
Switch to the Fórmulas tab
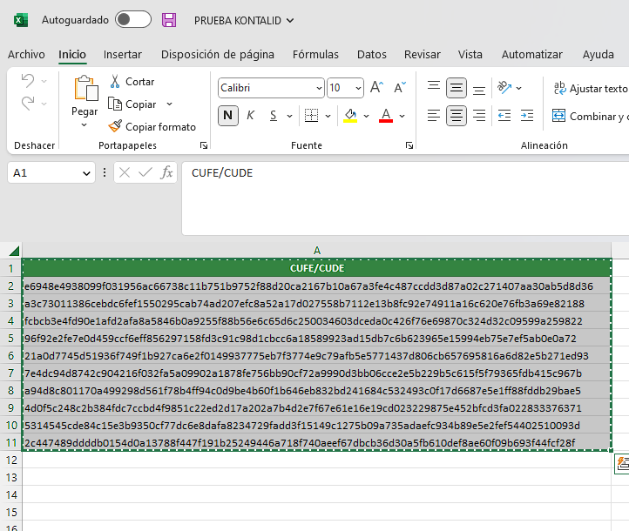pos(315,55)
